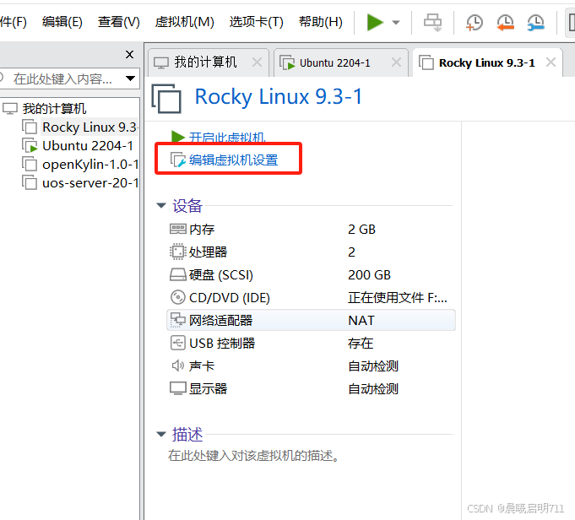Select Rocky Linux 9.3 in the library tree
The height and width of the screenshot is (520, 575).
click(90, 127)
